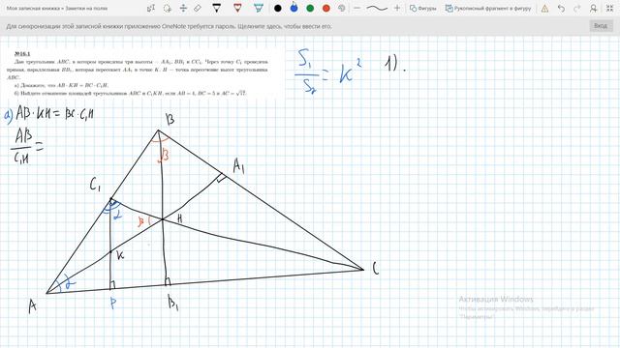Viewport: 620px width, 348px height.
Task: Open the sync warning triangle
Action: coord(544,9)
